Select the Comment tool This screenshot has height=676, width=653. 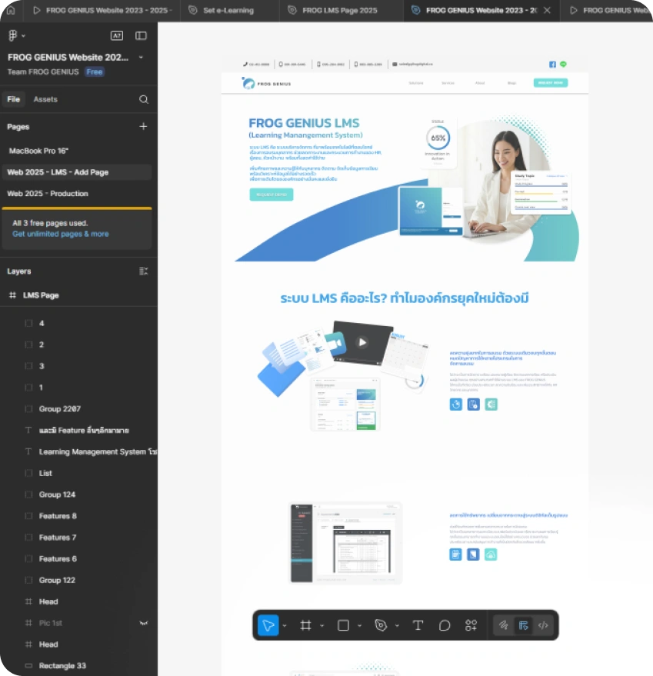coord(445,624)
